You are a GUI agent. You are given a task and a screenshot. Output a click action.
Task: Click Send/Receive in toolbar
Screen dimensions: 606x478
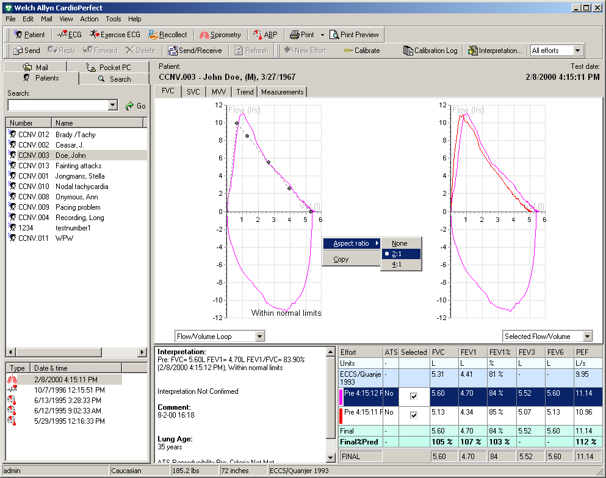pyautogui.click(x=195, y=51)
